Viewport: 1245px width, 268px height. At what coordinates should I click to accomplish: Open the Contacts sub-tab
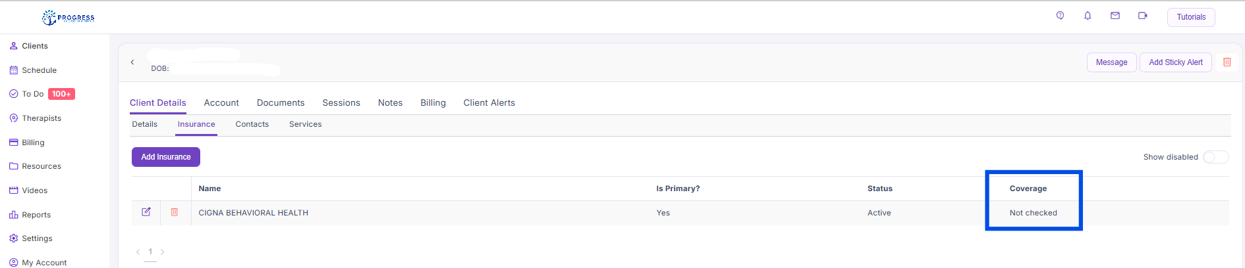[x=252, y=124]
